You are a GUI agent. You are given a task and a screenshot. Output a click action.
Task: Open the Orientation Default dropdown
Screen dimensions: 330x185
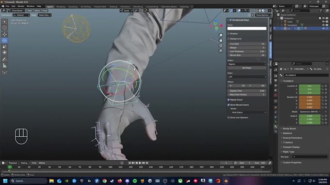tap(21, 15)
